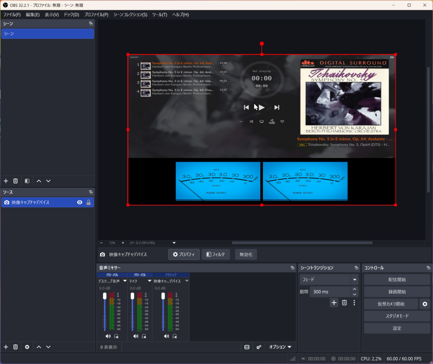Image resolution: width=433 pixels, height=364 pixels.
Task: Open the デスクトップ音声 channel dropdown arrow
Action: [x=125, y=281]
